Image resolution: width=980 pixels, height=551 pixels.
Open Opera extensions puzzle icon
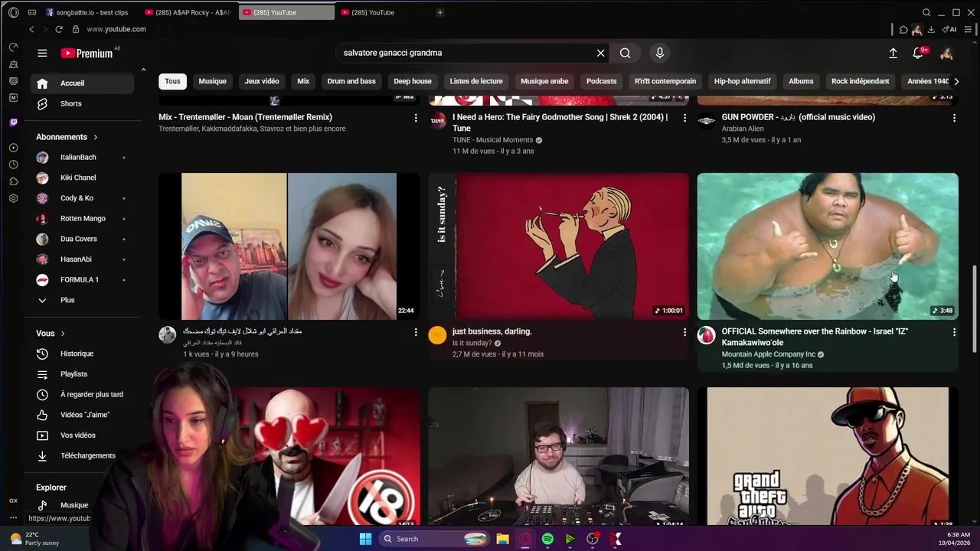point(903,29)
